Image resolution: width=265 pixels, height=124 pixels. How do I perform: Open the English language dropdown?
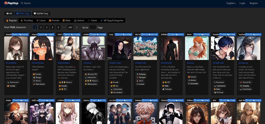(x=231, y=3)
